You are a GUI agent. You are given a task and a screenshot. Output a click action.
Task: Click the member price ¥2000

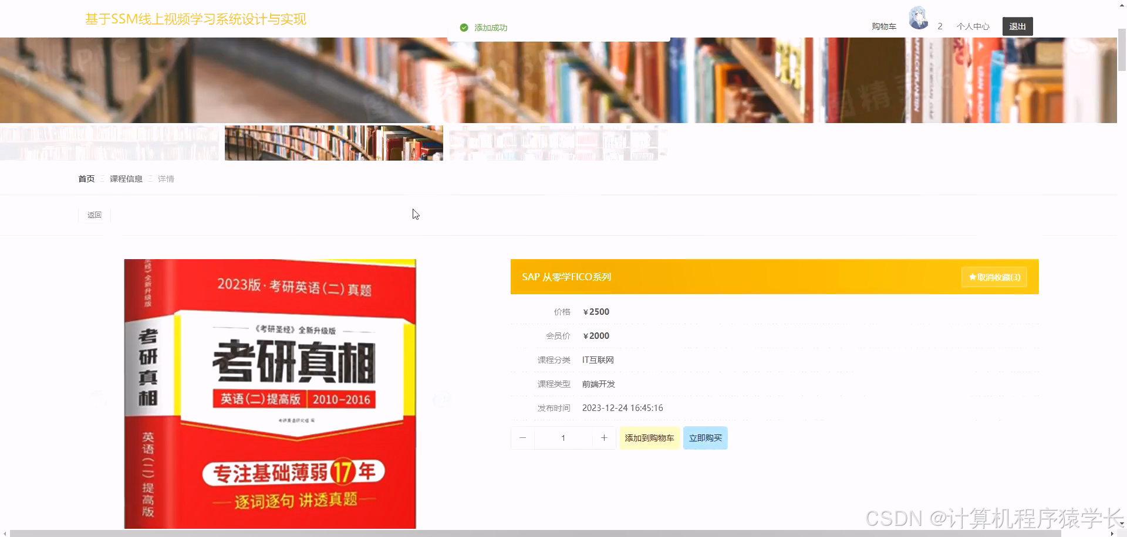coord(596,336)
